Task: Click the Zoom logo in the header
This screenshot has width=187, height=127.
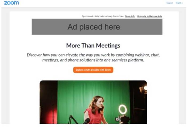Action: 11,3
